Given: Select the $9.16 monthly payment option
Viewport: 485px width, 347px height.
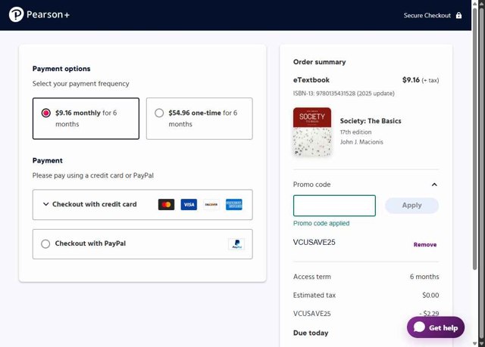Looking at the screenshot, I should click(x=86, y=119).
